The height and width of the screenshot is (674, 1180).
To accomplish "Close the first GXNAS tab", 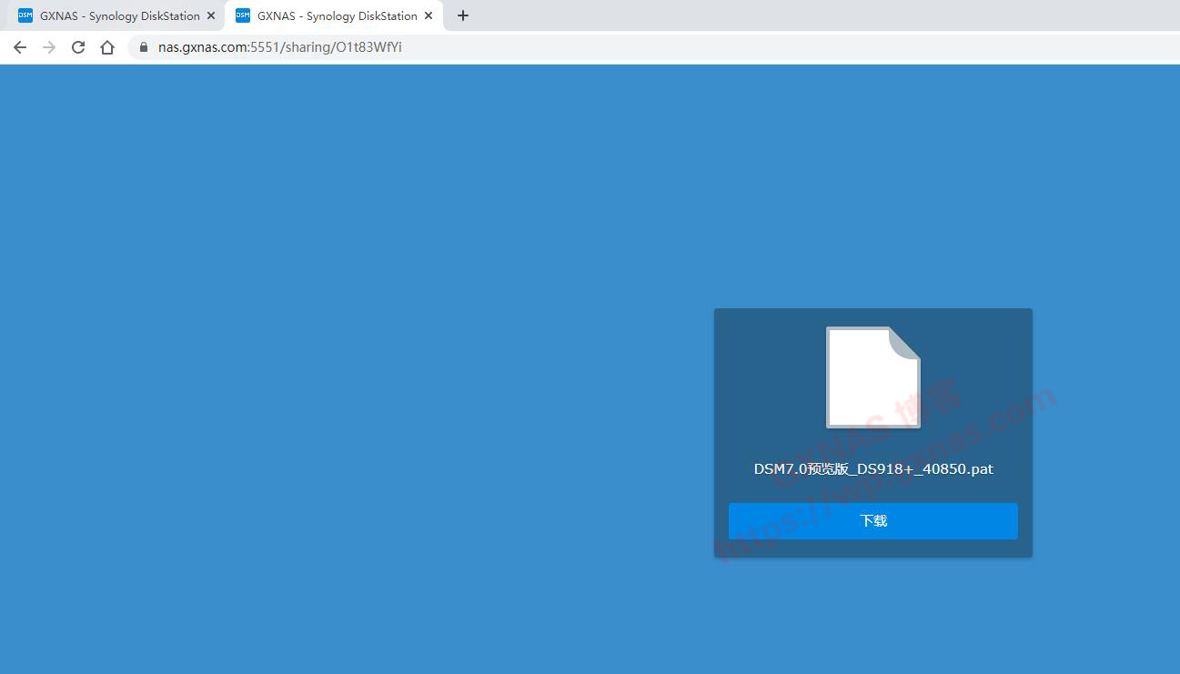I will tap(211, 15).
